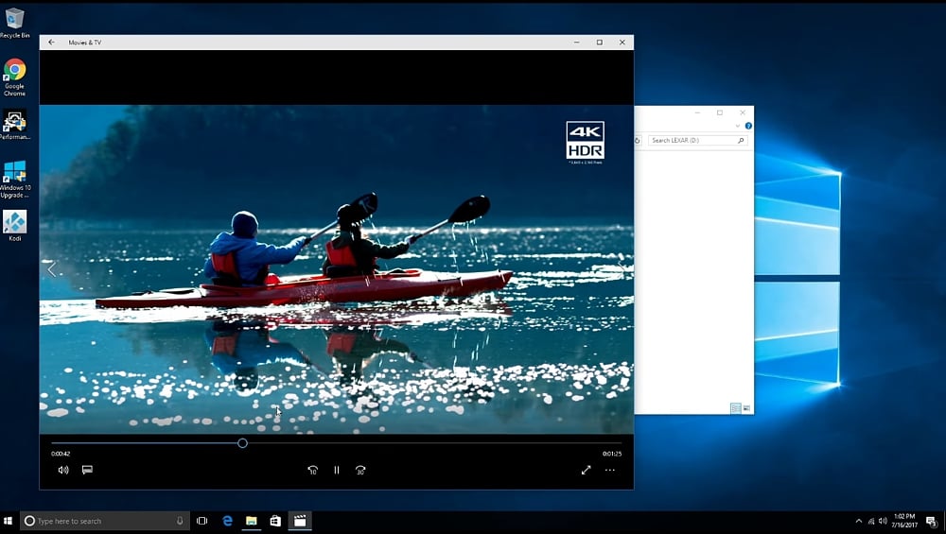Click the total duration 0:01:25
The image size is (946, 534).
coord(612,454)
